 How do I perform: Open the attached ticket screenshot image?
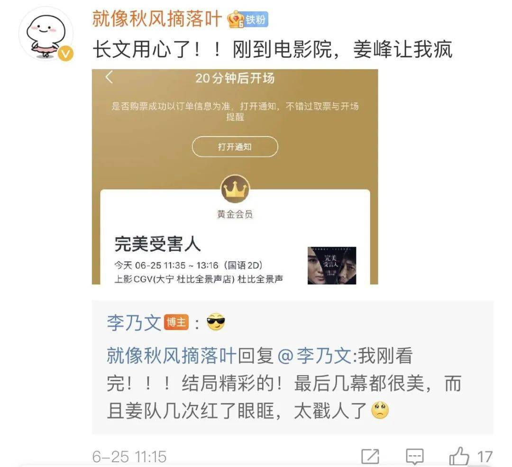click(235, 177)
